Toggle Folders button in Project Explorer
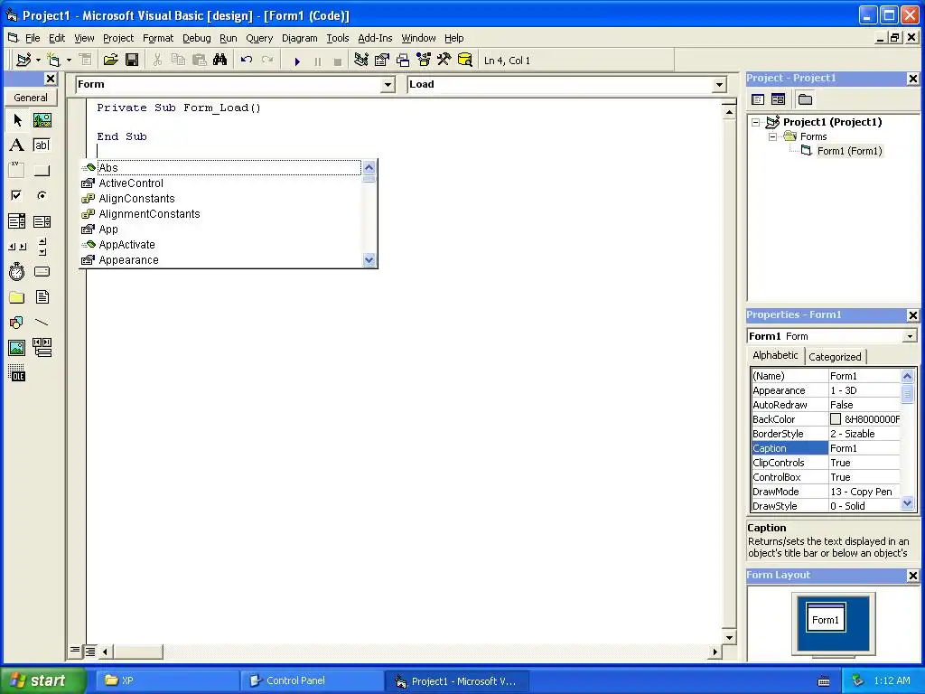Image resolution: width=925 pixels, height=694 pixels. (x=805, y=99)
